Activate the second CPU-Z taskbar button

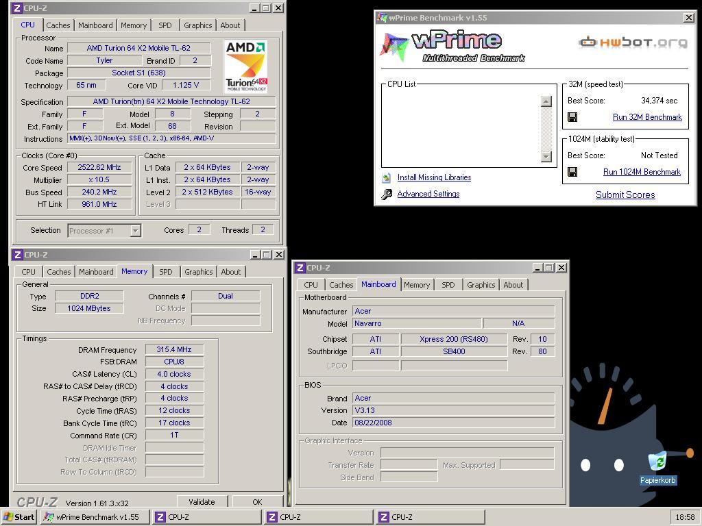(x=318, y=517)
